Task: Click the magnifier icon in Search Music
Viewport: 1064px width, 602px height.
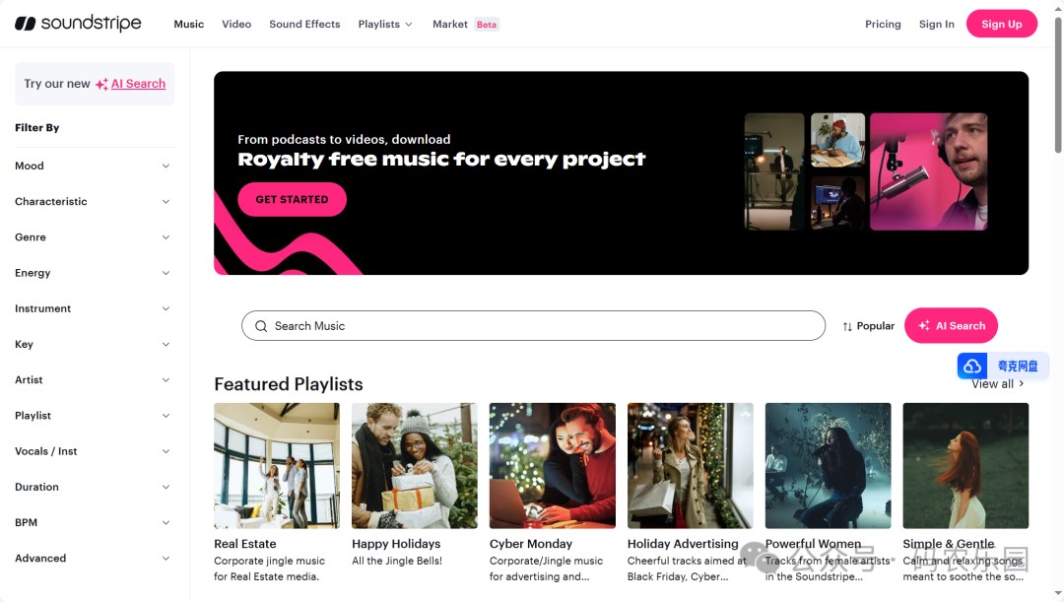Action: pyautogui.click(x=260, y=326)
